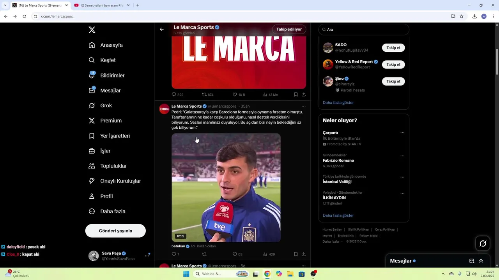Reload the page

click(x=24, y=16)
